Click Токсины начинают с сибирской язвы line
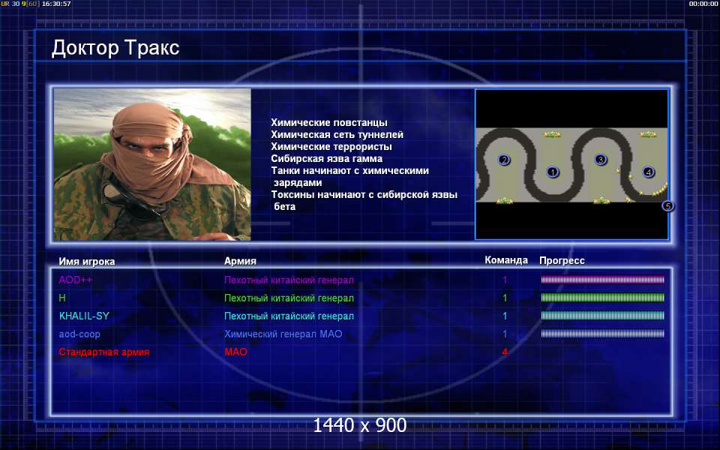The height and width of the screenshot is (450, 720). click(x=364, y=194)
